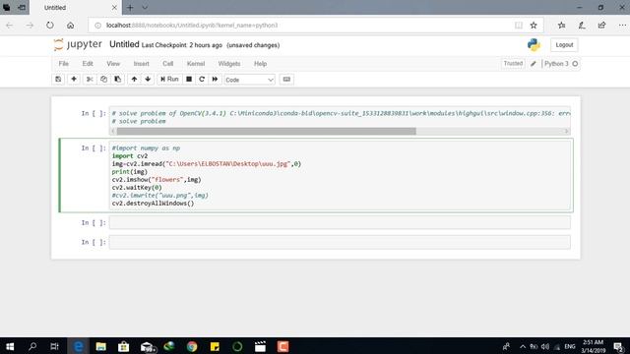Image resolution: width=630 pixels, height=354 pixels.
Task: Click the browser back arrow
Action: click(x=9, y=26)
